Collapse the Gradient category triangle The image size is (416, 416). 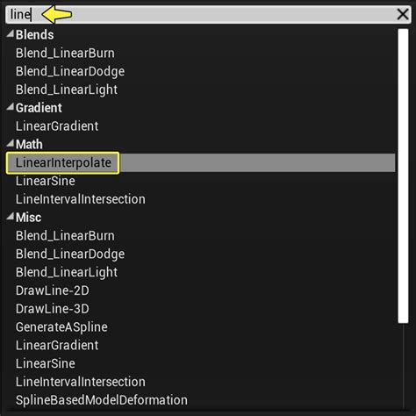click(x=11, y=107)
